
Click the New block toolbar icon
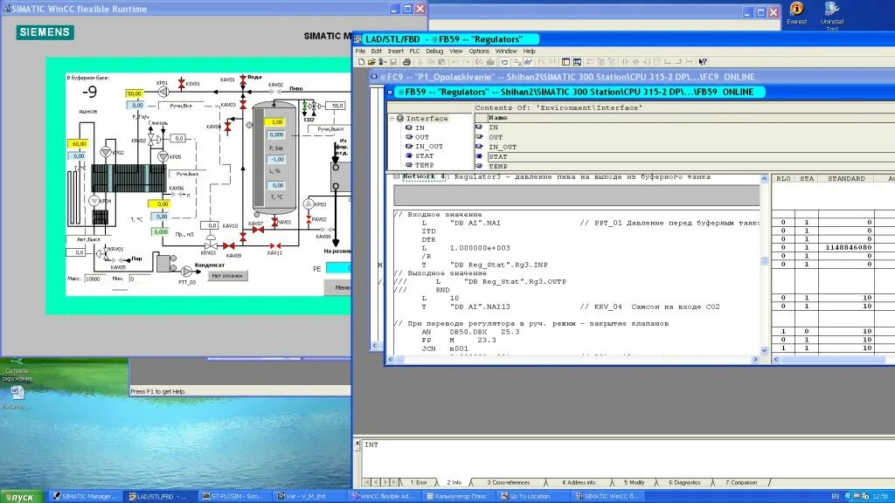[x=361, y=62]
